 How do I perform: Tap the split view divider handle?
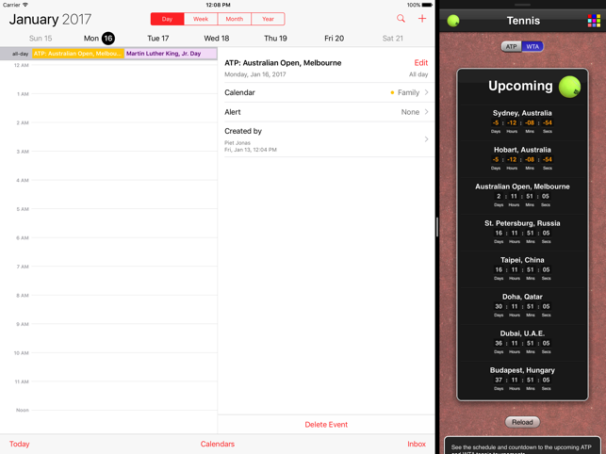(x=437, y=227)
